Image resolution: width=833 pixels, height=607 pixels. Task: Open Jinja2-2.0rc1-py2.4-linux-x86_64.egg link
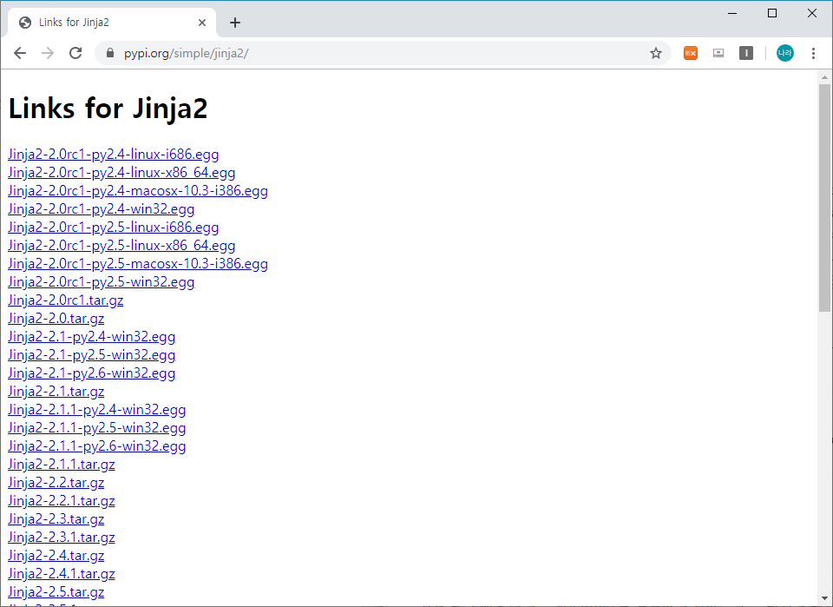[121, 173]
